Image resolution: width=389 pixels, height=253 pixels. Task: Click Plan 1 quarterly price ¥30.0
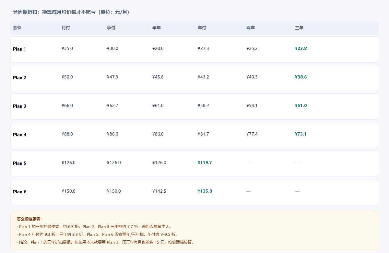click(112, 48)
